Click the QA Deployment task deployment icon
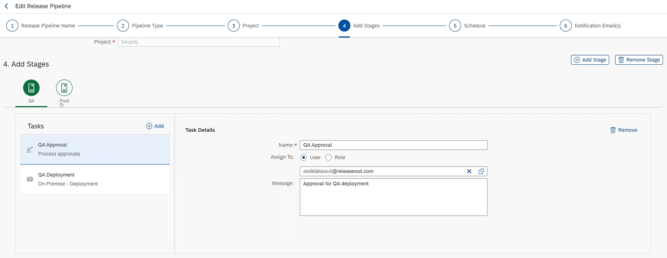The height and width of the screenshot is (258, 667). pyautogui.click(x=30, y=179)
